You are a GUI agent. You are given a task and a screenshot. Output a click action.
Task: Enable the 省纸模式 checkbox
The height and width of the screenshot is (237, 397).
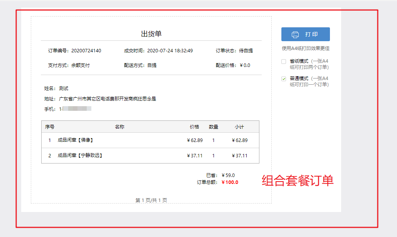(284, 61)
